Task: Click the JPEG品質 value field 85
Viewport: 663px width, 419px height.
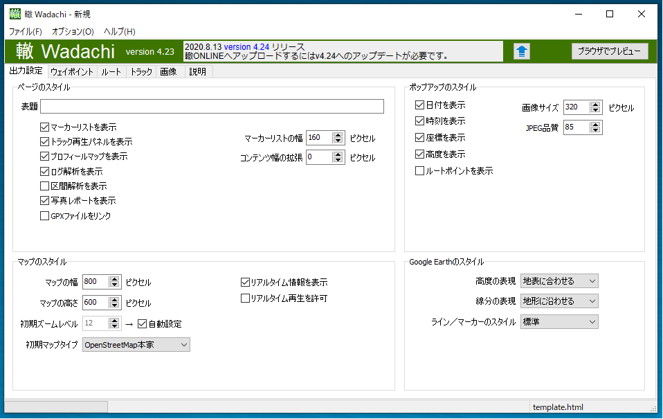Action: click(576, 127)
